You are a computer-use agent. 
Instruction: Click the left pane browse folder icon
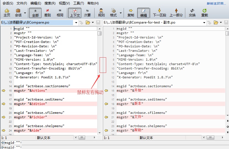click(88, 22)
